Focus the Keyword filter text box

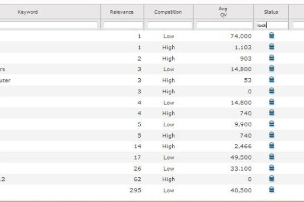(49, 25)
